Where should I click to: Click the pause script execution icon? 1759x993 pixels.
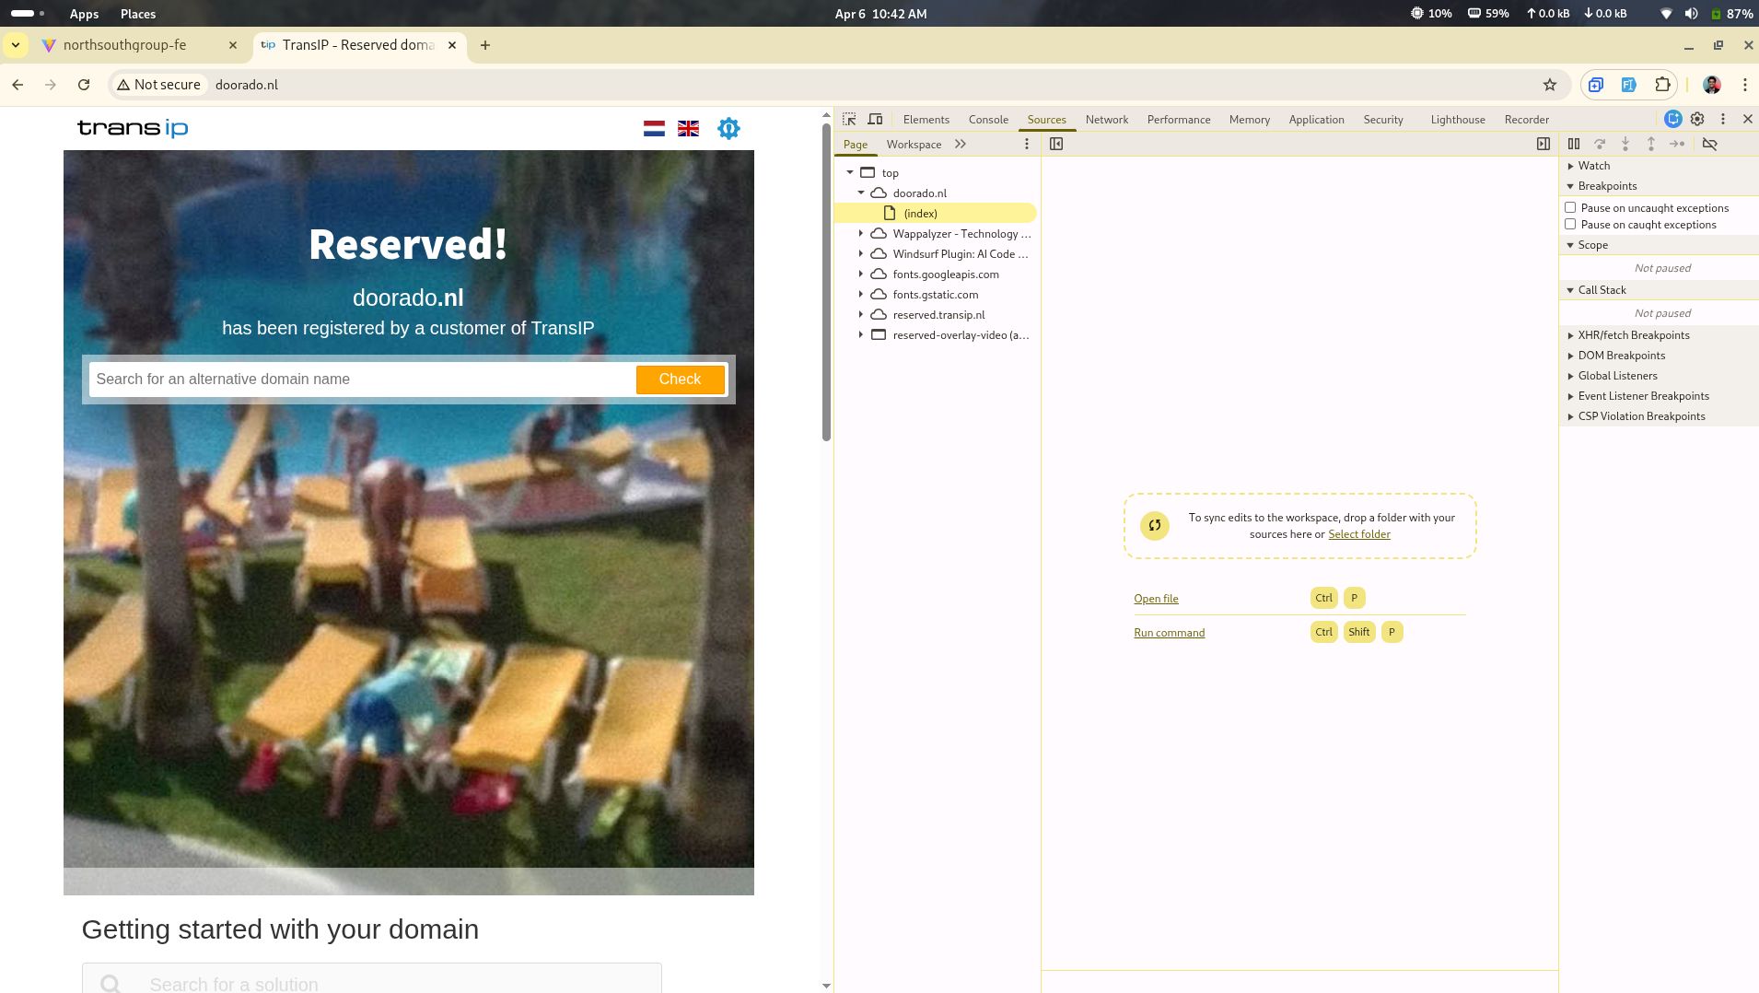1574,144
